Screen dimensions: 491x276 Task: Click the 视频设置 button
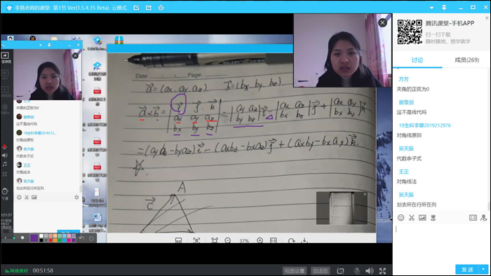pos(295,271)
